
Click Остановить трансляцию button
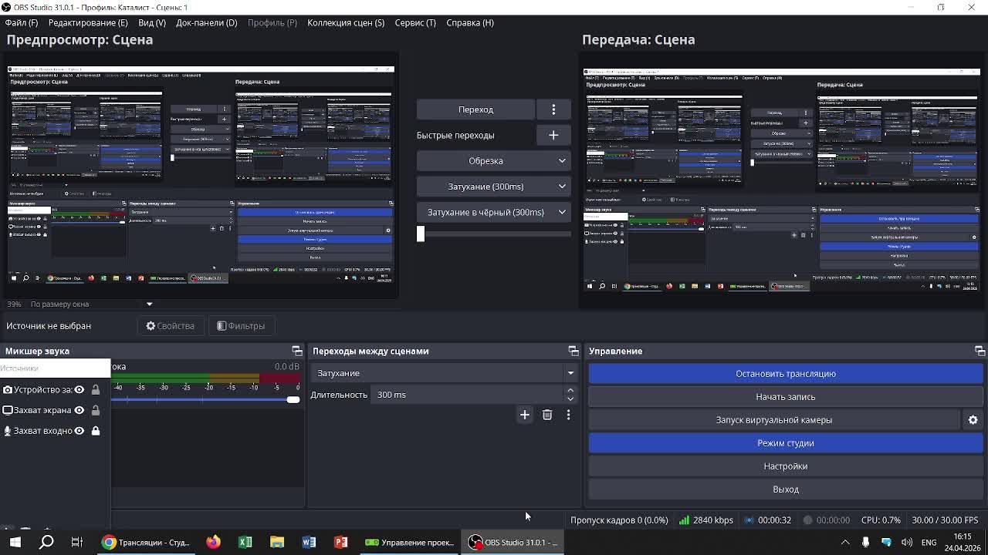click(x=786, y=374)
